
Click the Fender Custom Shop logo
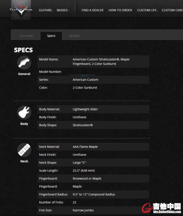click(21, 10)
